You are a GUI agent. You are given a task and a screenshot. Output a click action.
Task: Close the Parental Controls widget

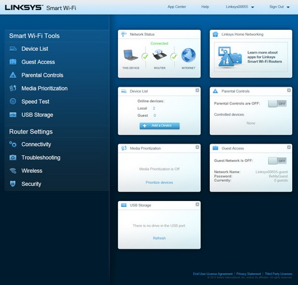pos(289,91)
